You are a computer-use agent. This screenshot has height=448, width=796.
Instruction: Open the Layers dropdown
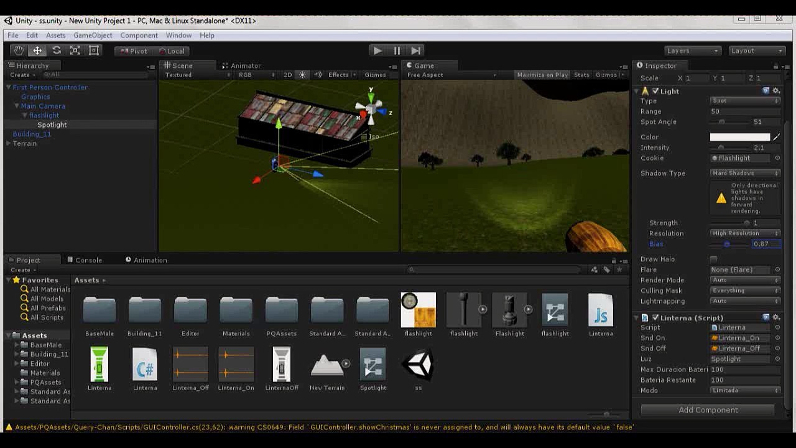point(693,51)
